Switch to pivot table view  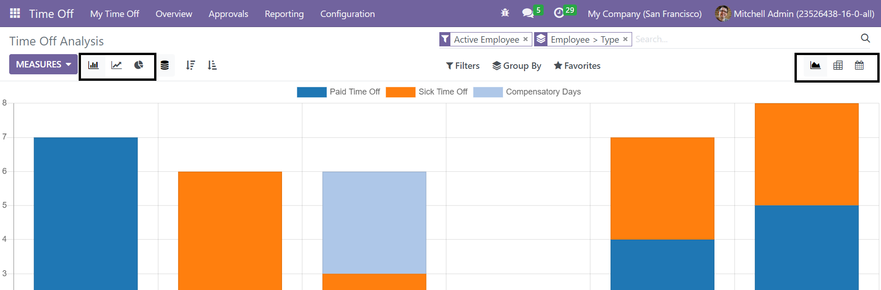(838, 65)
